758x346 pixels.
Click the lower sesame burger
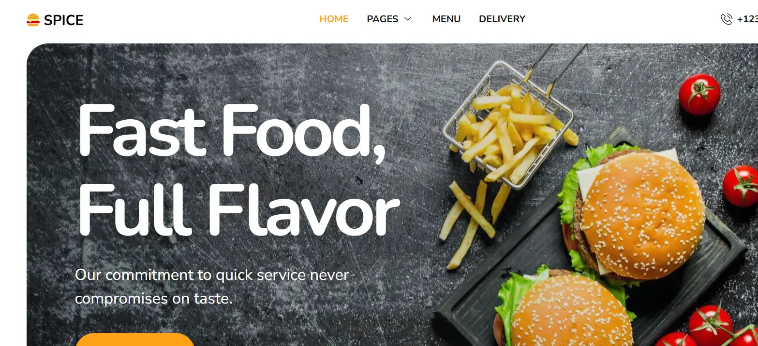pos(564,308)
